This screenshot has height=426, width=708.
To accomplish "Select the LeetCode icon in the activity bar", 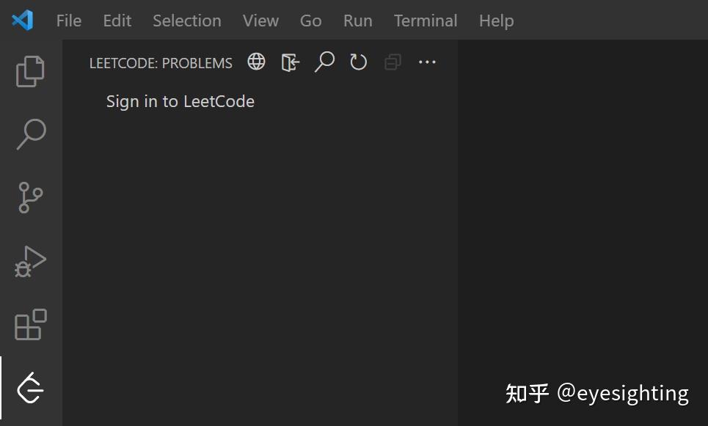I will pyautogui.click(x=29, y=389).
